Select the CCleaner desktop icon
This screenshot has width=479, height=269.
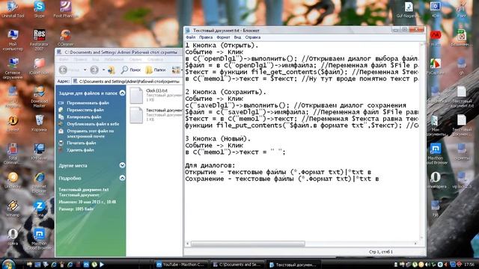pyautogui.click(x=65, y=37)
